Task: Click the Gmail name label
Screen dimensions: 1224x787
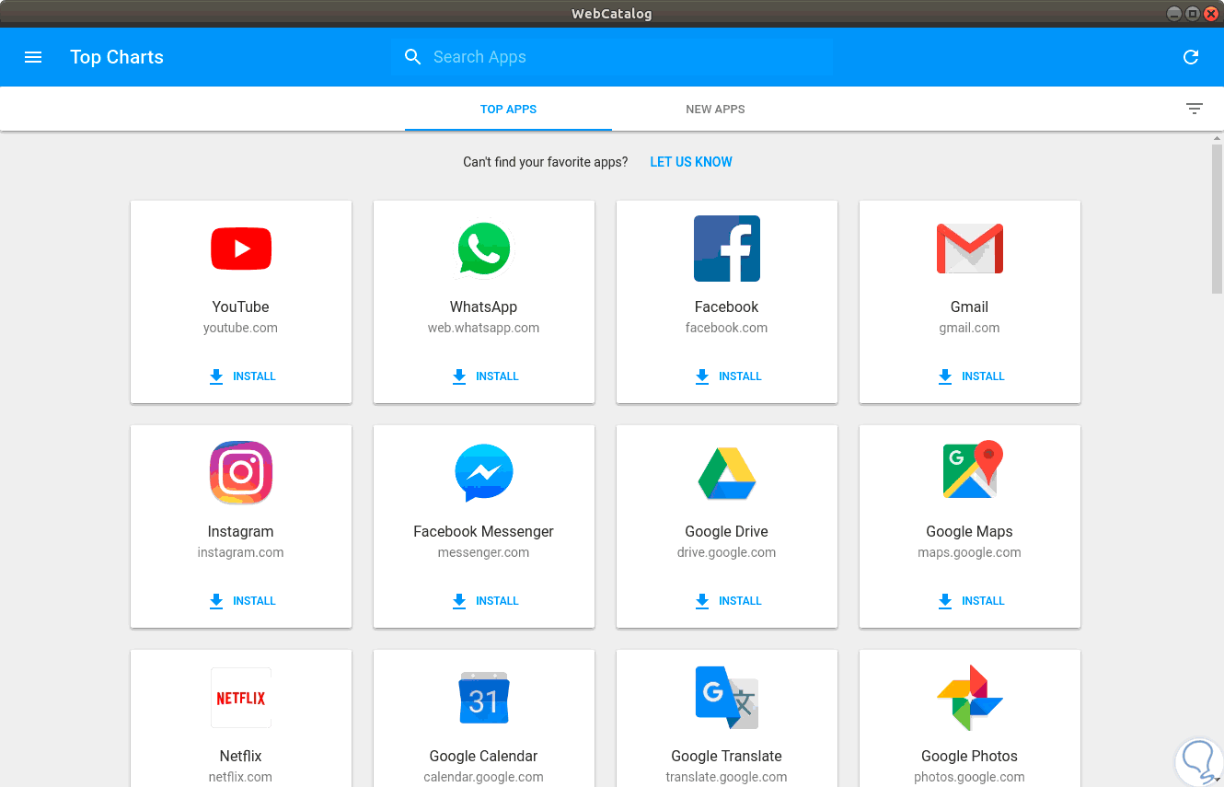Action: coord(970,307)
